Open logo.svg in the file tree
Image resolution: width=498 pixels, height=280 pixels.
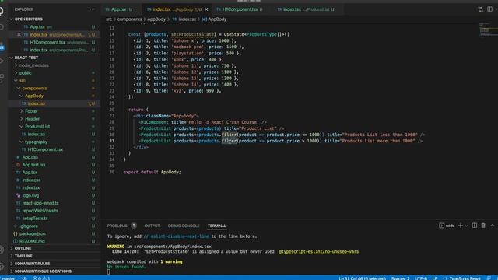click(54, 195)
